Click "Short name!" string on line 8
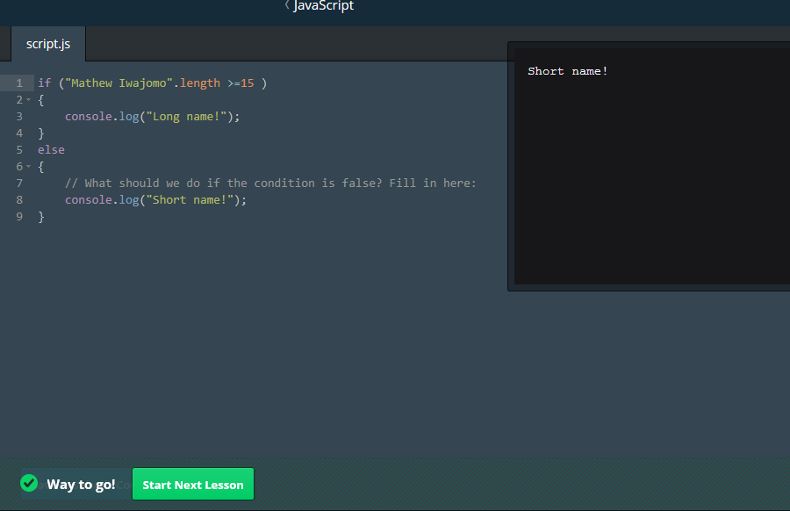 [190, 199]
